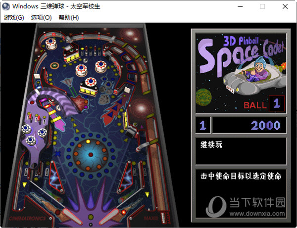Click the plunger at the table's right edge
The image size is (297, 228).
[x=163, y=218]
